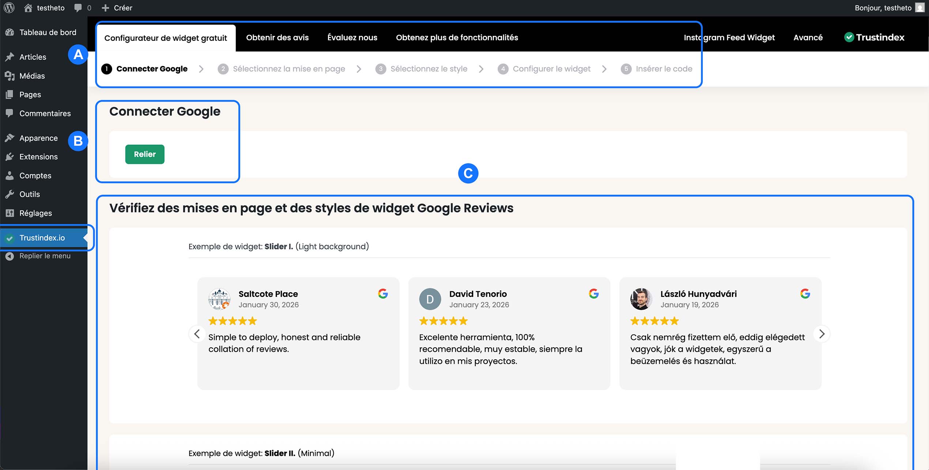Open comments via the speech bubble icon

point(78,7)
